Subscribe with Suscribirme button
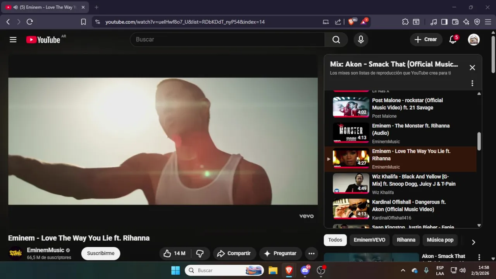The width and height of the screenshot is (496, 279). pyautogui.click(x=101, y=253)
